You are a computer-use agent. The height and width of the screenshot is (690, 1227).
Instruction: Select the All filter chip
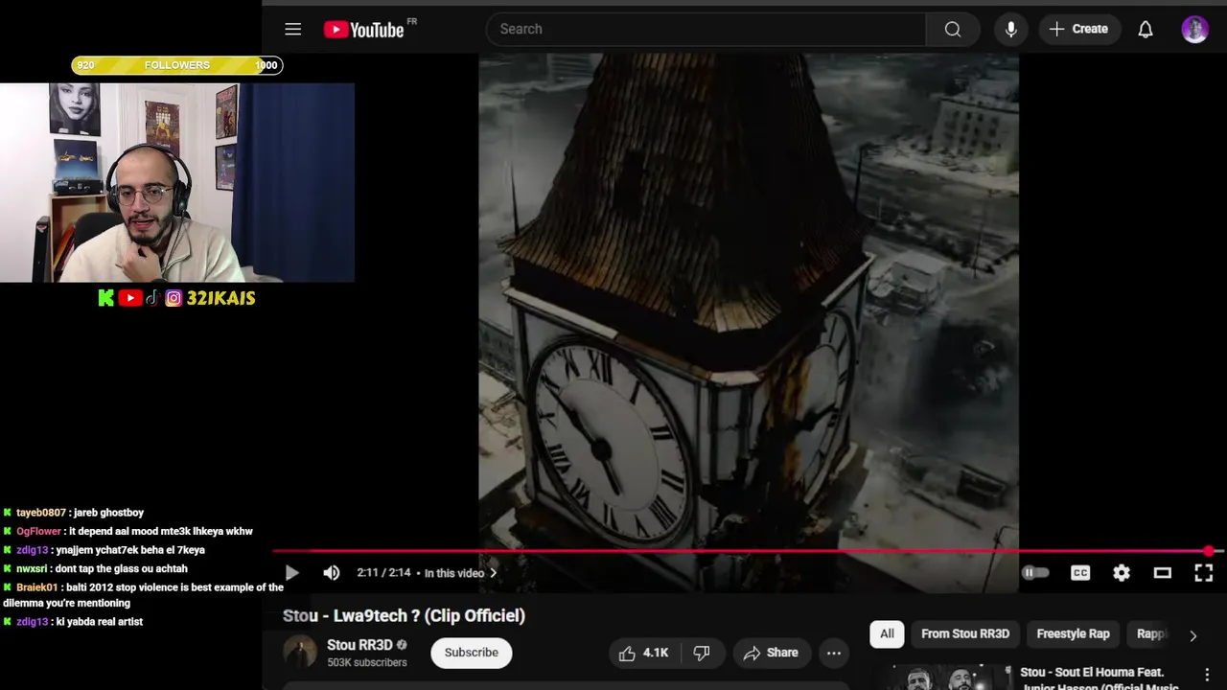tap(887, 633)
